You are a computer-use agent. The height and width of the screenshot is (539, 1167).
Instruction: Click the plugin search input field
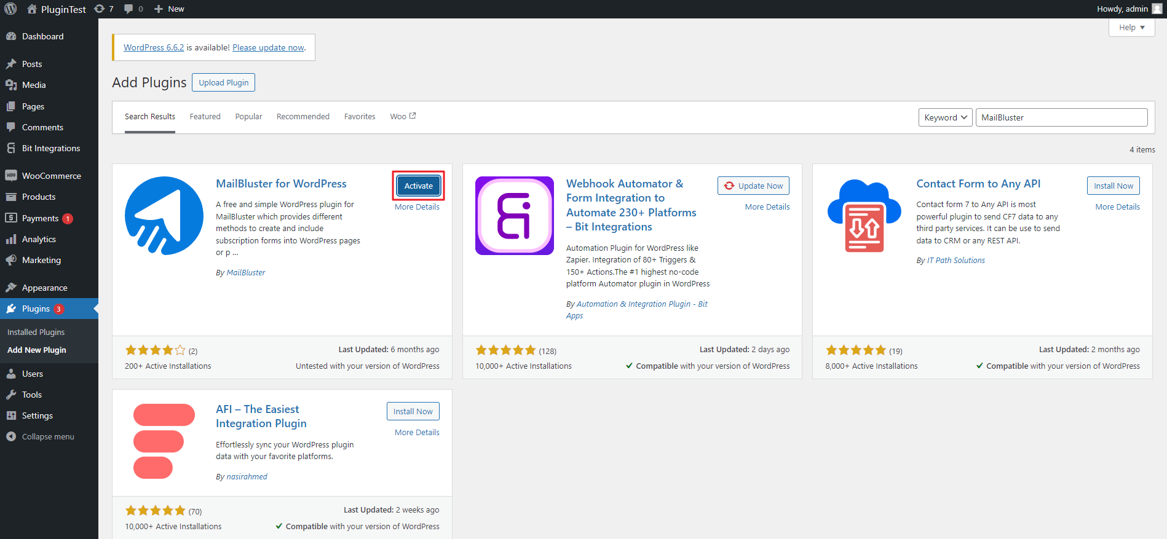click(1061, 117)
